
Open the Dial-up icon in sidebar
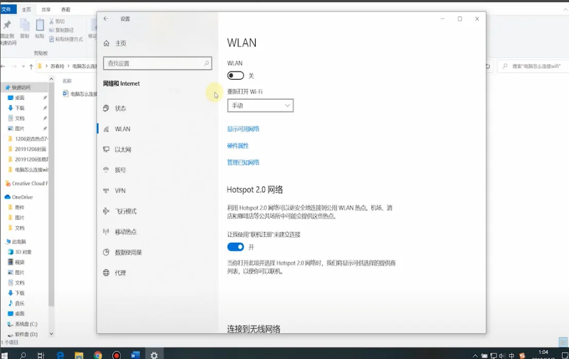106,170
